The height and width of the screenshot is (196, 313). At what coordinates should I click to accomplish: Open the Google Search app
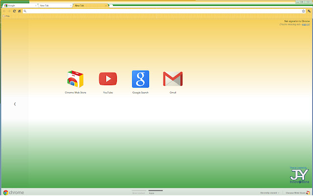coord(140,79)
